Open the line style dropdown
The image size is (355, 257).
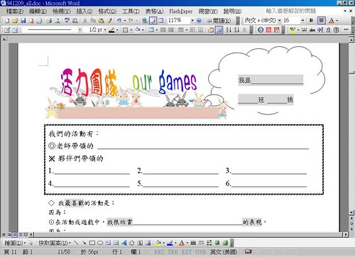[80, 30]
